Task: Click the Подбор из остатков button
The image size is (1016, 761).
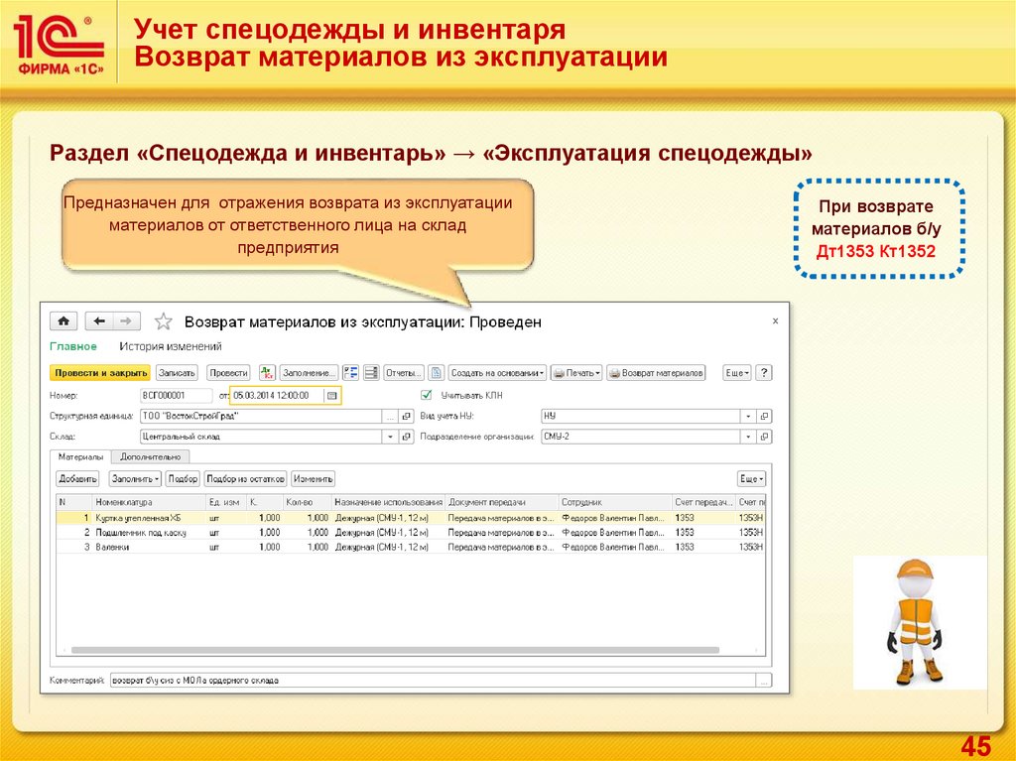Action: click(246, 478)
